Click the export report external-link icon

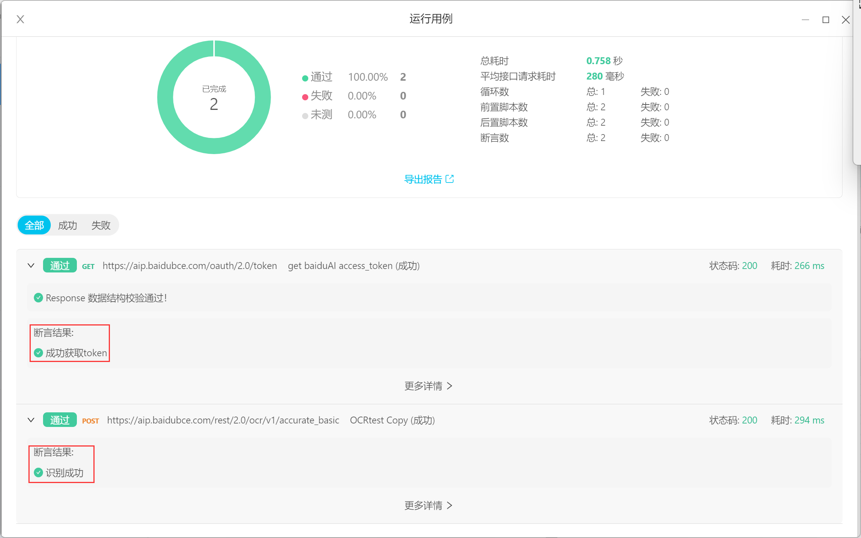click(x=450, y=179)
